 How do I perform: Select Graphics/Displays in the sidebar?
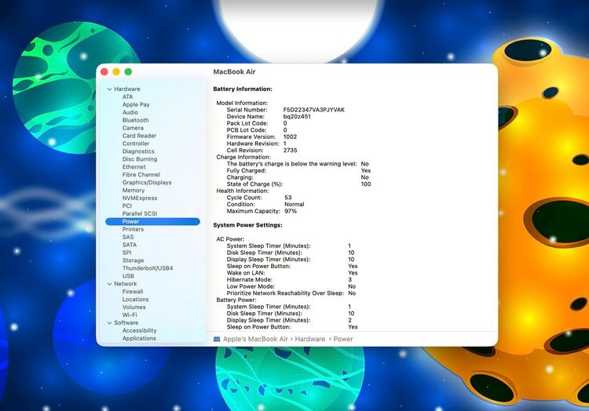click(x=147, y=183)
